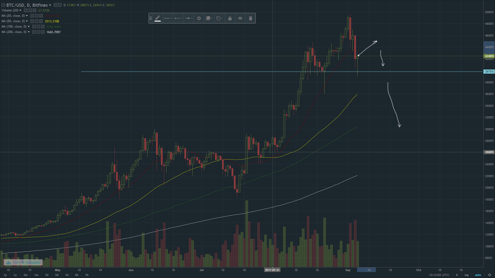Select the 1y time range
495x278 pixels.
coord(15,275)
